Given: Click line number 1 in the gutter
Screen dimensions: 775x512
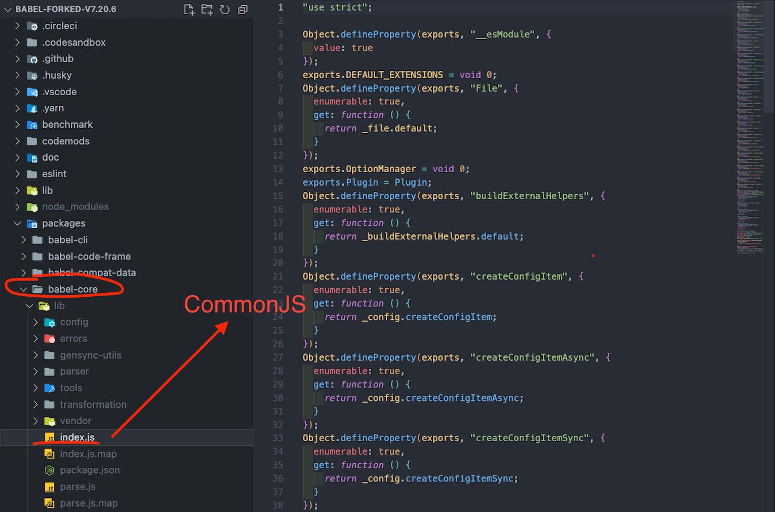Looking at the screenshot, I should click(x=280, y=7).
